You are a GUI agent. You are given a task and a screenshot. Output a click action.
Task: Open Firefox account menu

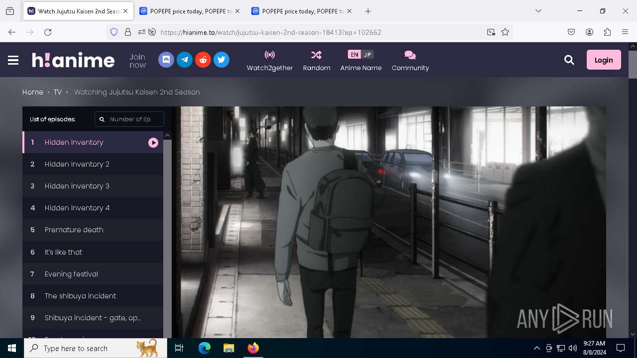589,32
